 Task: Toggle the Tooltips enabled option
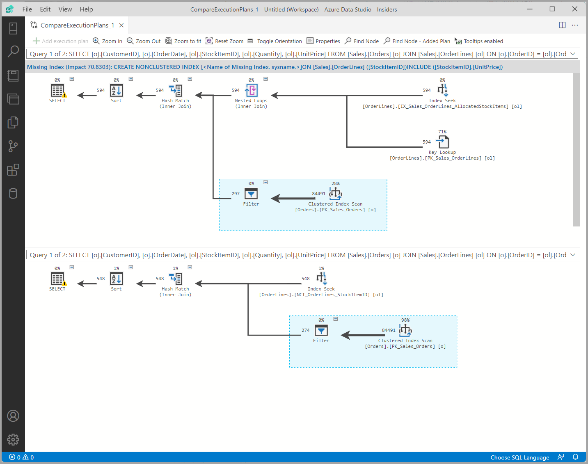478,41
